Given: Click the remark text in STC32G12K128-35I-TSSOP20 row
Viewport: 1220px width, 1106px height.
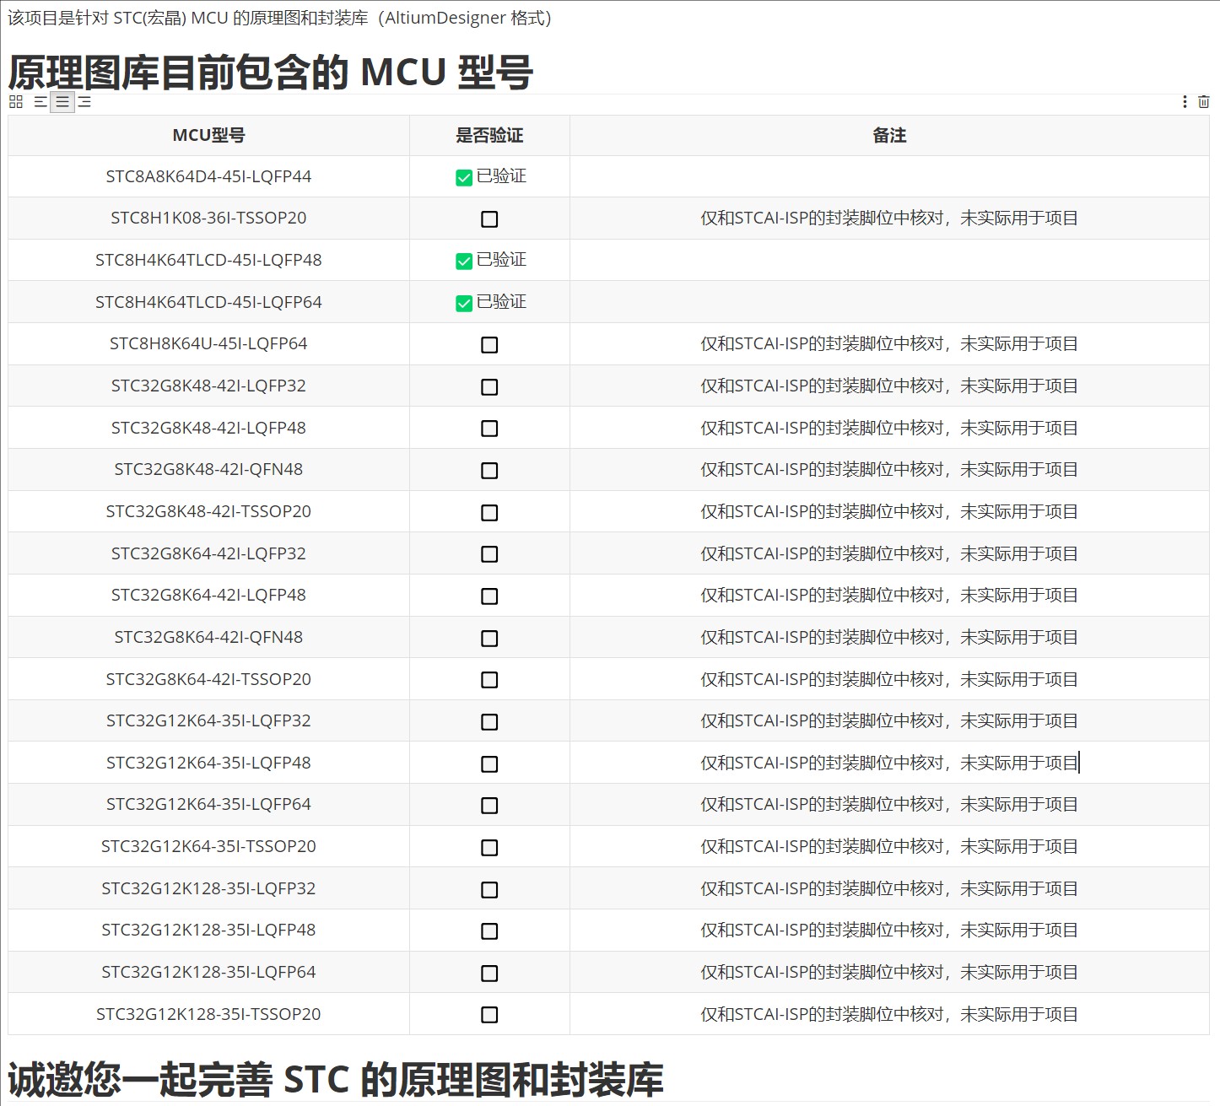Looking at the screenshot, I should (889, 1015).
